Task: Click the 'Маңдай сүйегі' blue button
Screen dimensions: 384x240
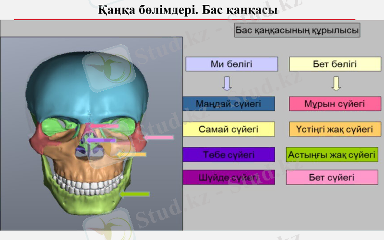Action: [229, 104]
